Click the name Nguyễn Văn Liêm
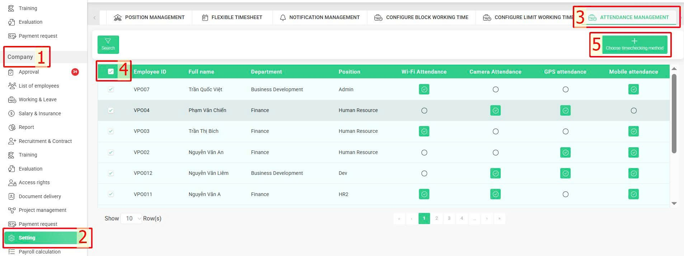 [208, 173]
